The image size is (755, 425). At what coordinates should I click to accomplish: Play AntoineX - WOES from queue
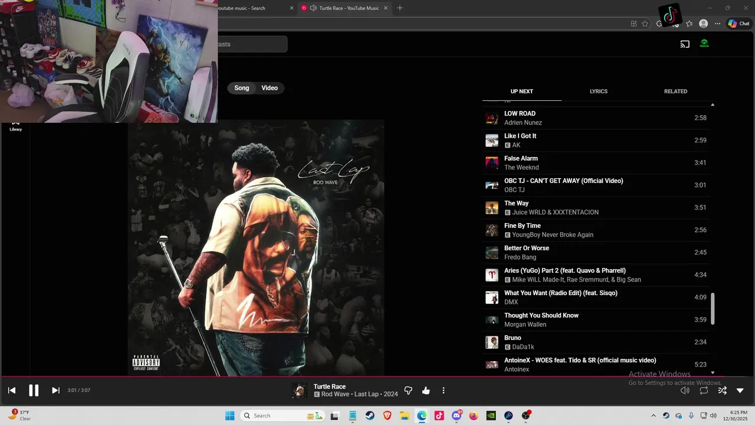597,365
